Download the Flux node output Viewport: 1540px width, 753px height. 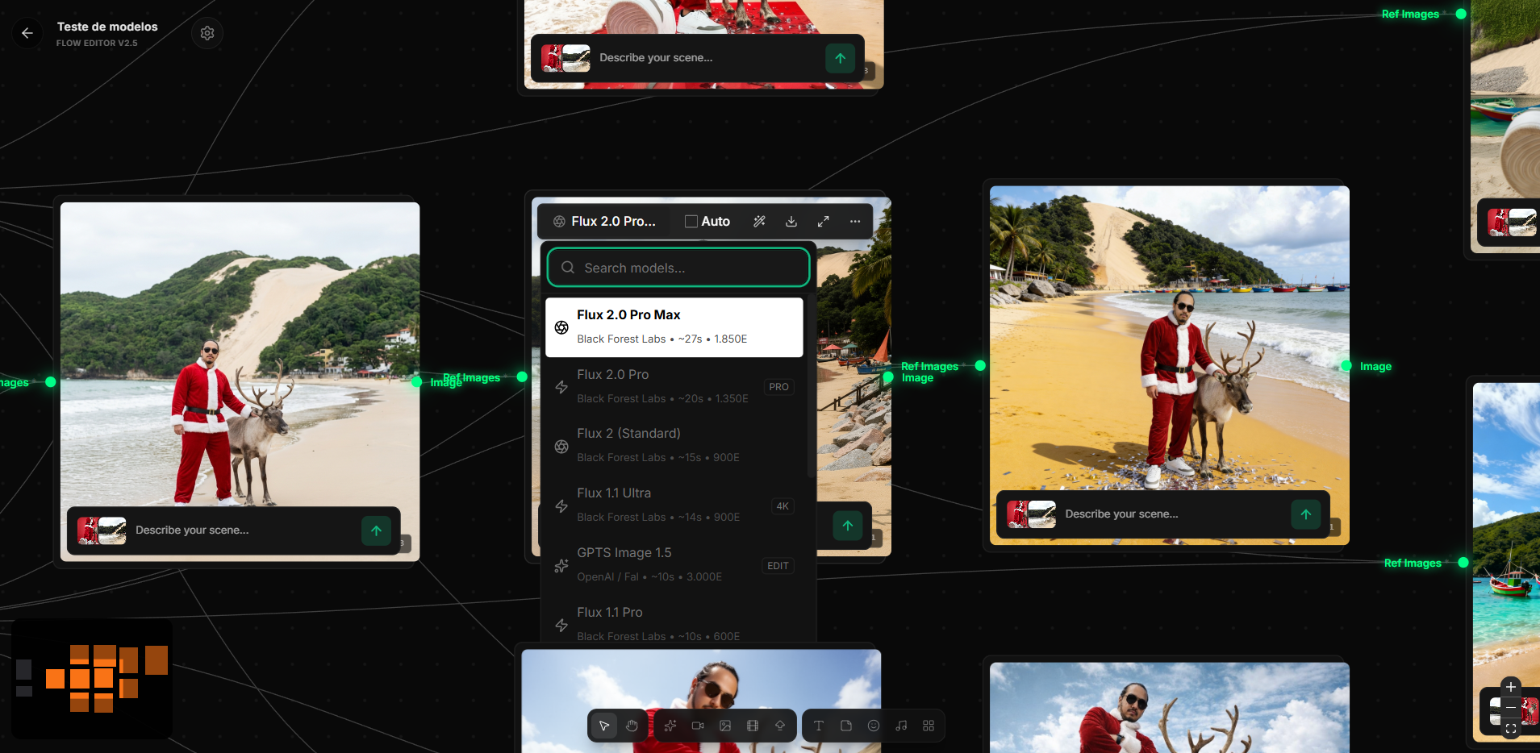click(x=791, y=221)
